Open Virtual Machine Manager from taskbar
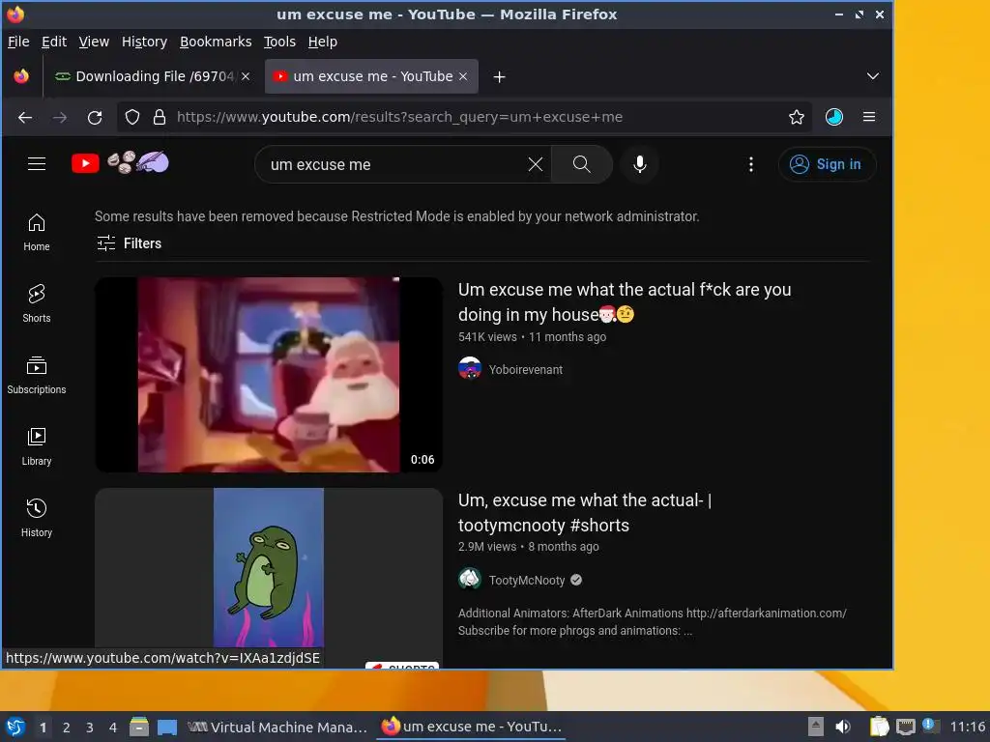 pos(277,727)
